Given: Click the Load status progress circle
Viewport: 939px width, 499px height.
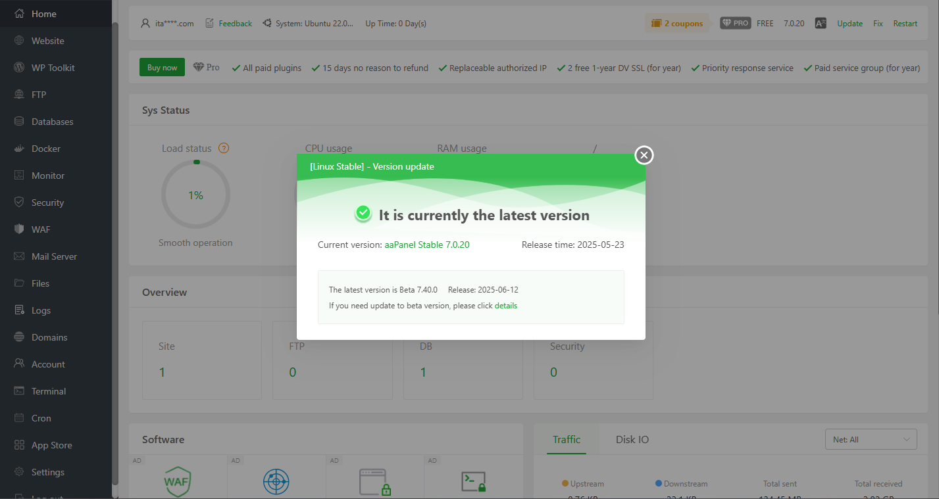Looking at the screenshot, I should click(195, 194).
